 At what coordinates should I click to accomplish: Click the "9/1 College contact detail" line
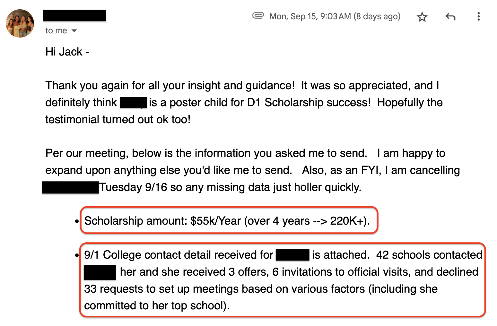click(178, 255)
